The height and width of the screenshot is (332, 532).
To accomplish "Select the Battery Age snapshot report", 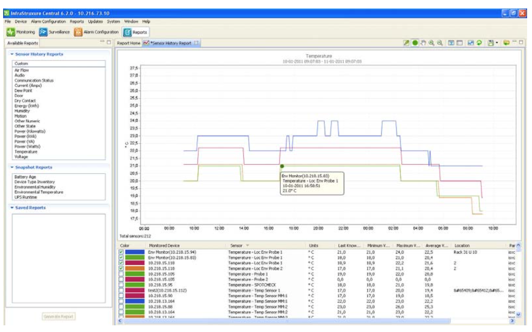I will tap(25, 177).
